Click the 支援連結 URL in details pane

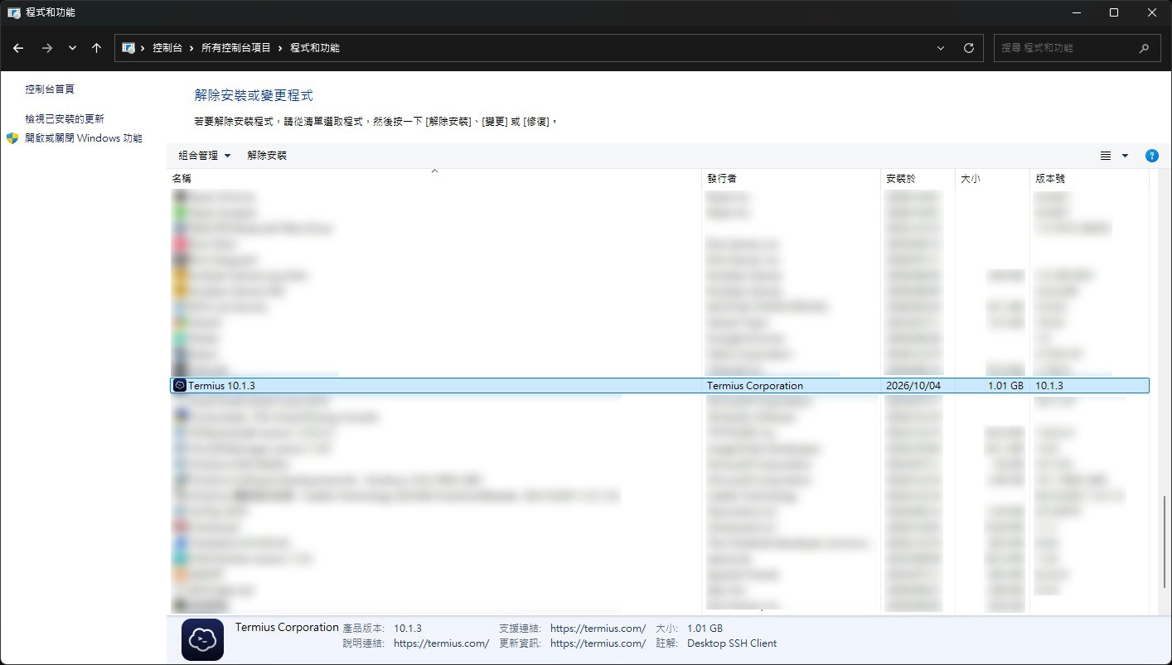598,629
